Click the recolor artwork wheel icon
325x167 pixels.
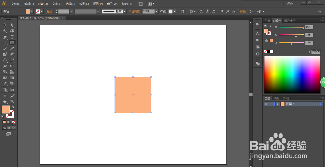tap(182, 12)
